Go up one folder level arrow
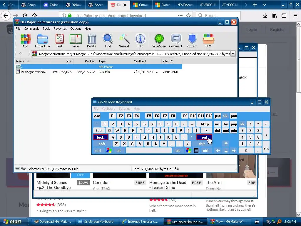 click(x=21, y=54)
